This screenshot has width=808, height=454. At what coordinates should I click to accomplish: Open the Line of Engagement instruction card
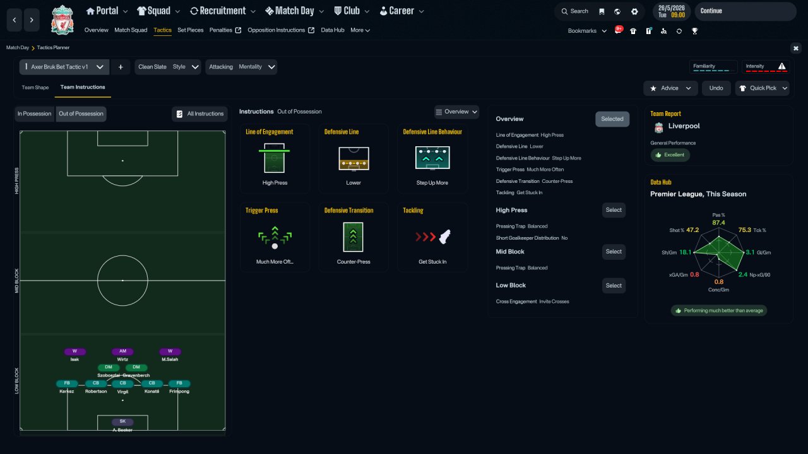pyautogui.click(x=275, y=158)
